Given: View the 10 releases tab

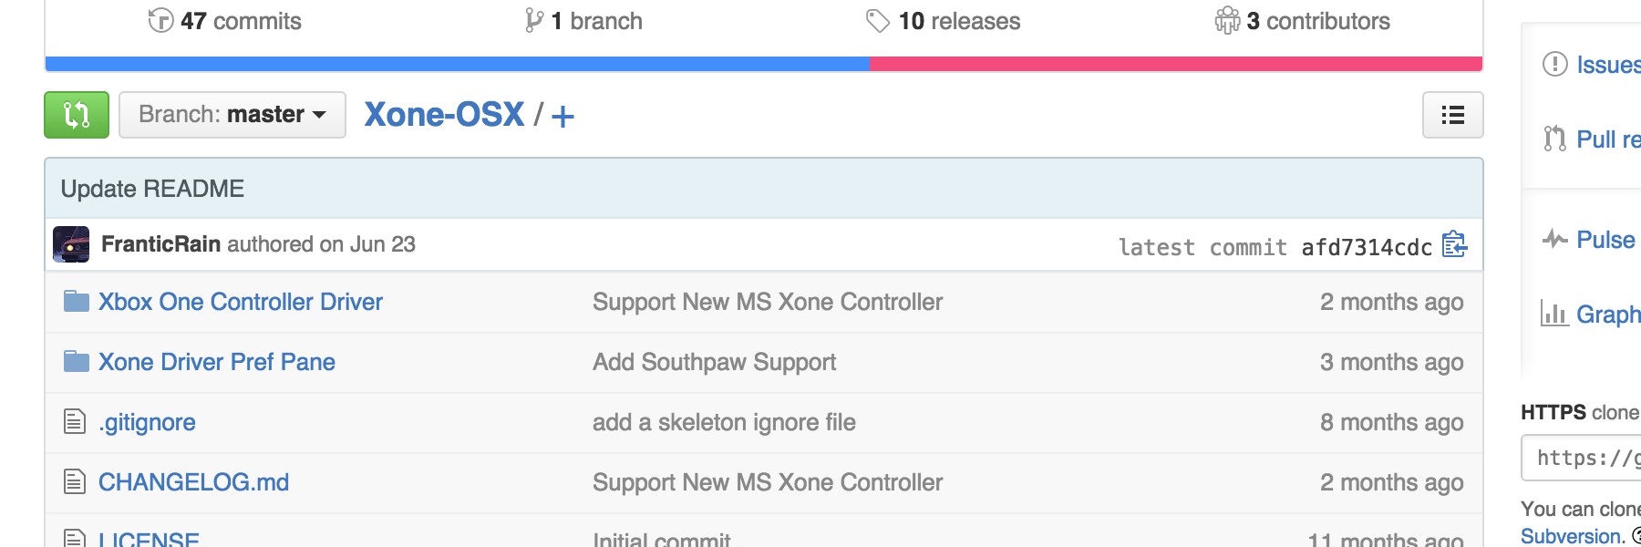Looking at the screenshot, I should click(x=943, y=21).
